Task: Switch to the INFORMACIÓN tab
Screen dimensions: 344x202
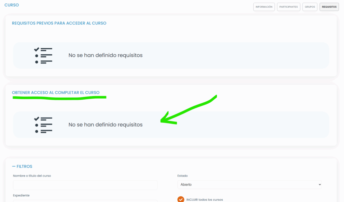Action: point(264,7)
